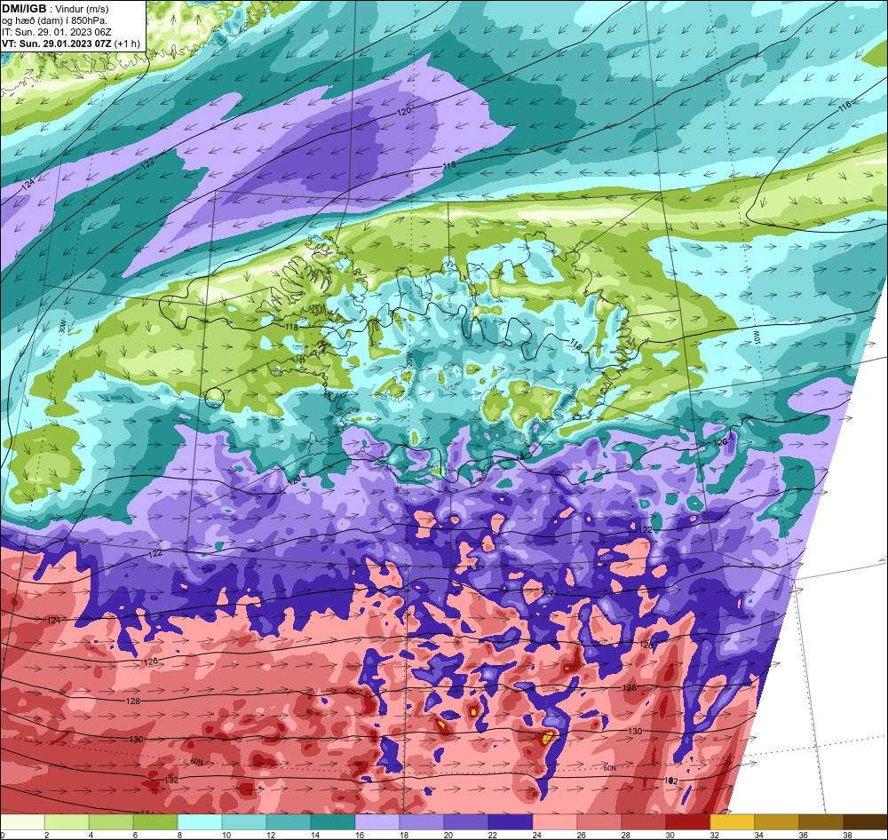Click legend tick value '8'
This screenshot has width=888, height=840.
(179, 835)
